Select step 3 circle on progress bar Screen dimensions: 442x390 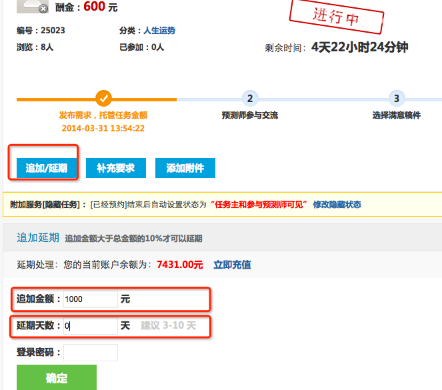click(397, 99)
